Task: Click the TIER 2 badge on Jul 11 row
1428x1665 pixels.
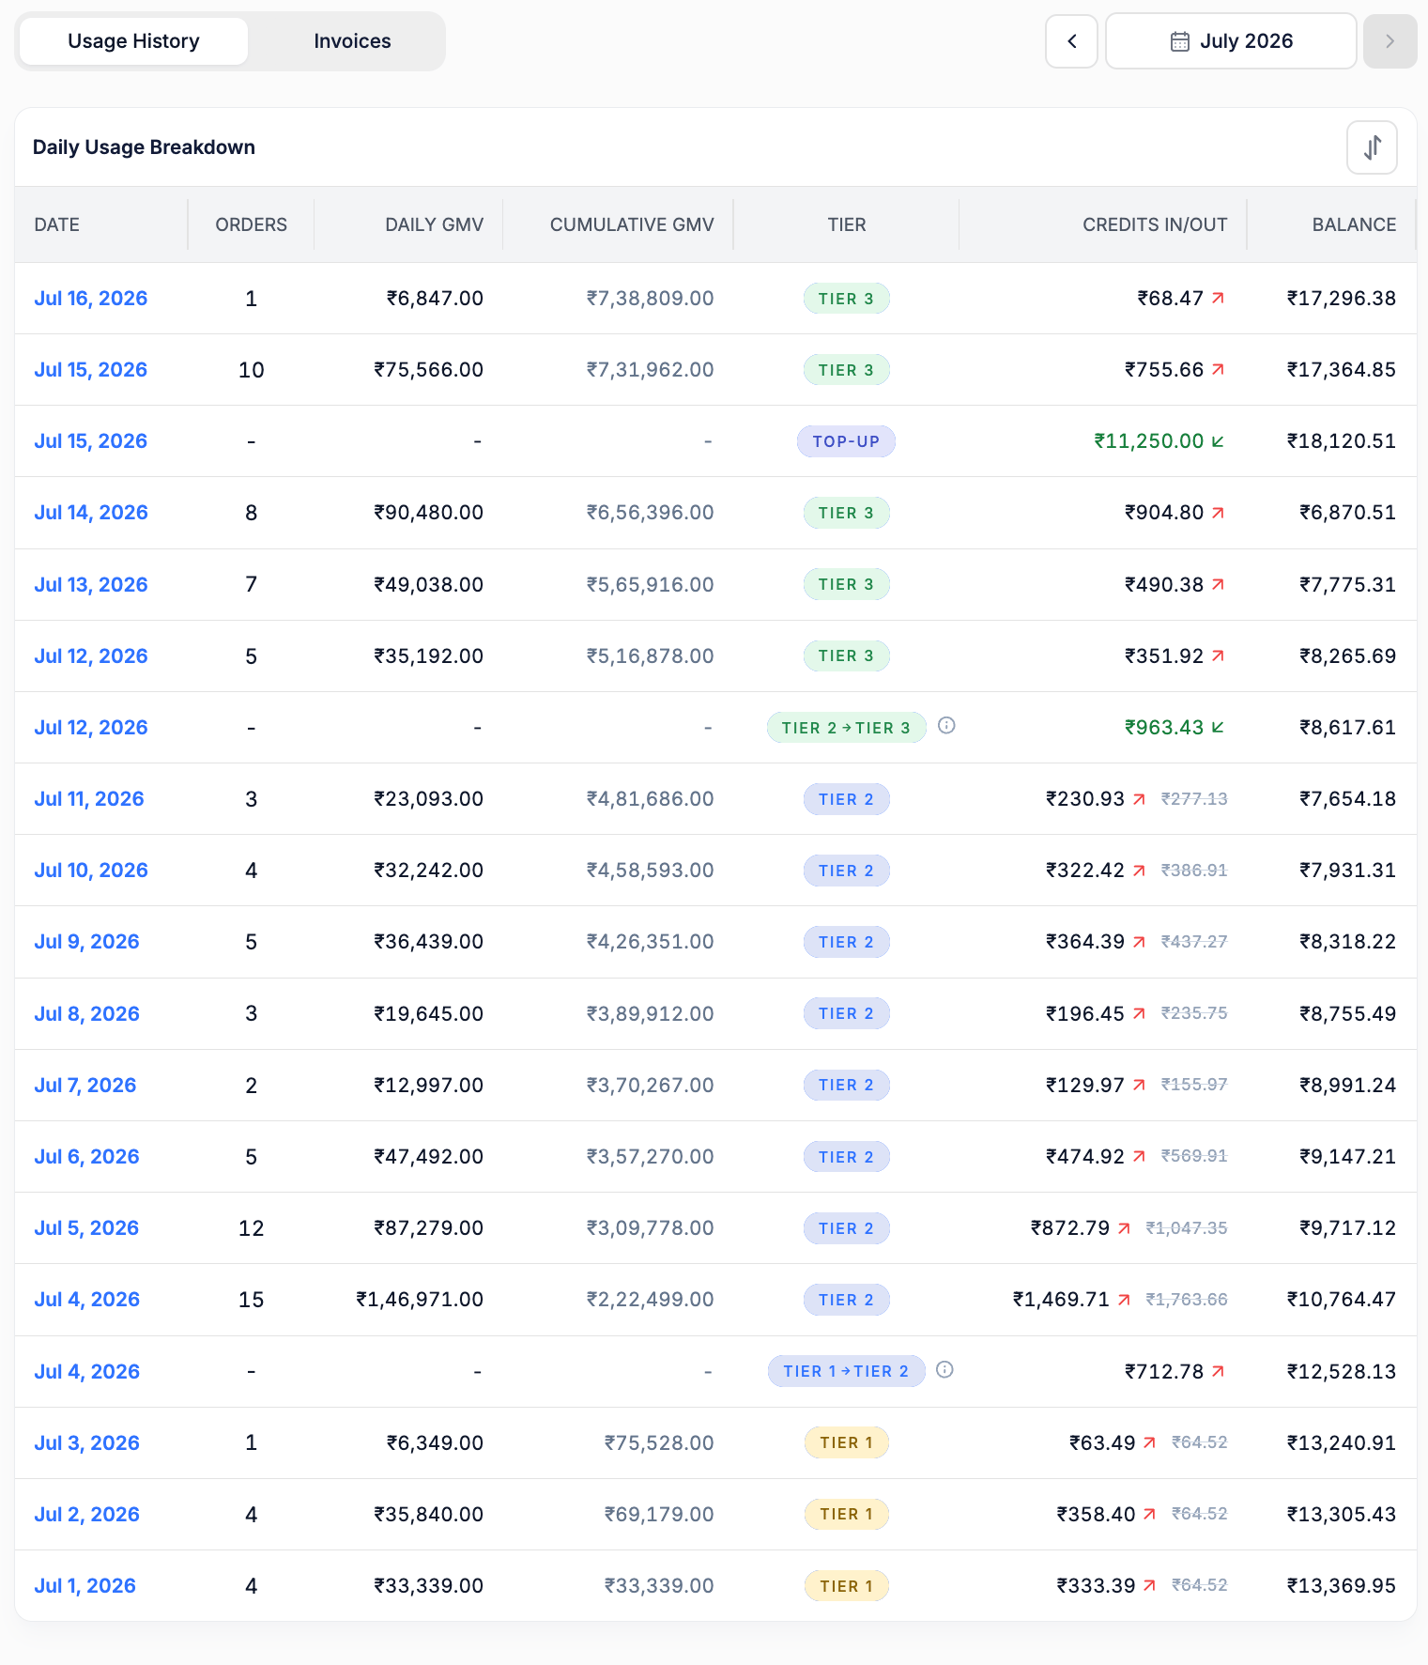Action: [x=846, y=799]
